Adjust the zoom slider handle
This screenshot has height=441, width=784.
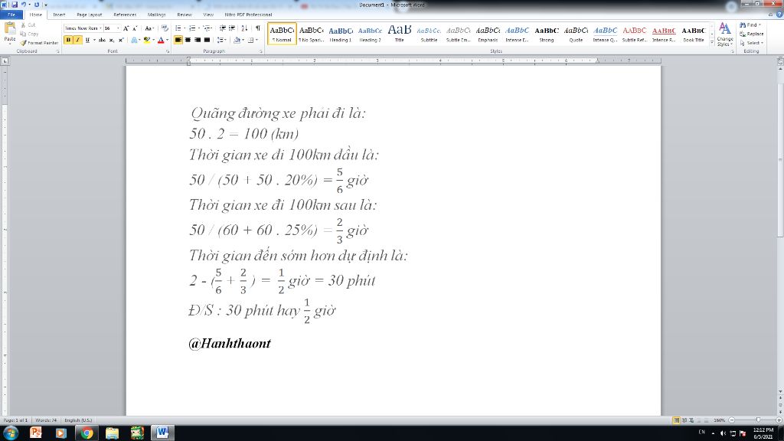(x=758, y=420)
